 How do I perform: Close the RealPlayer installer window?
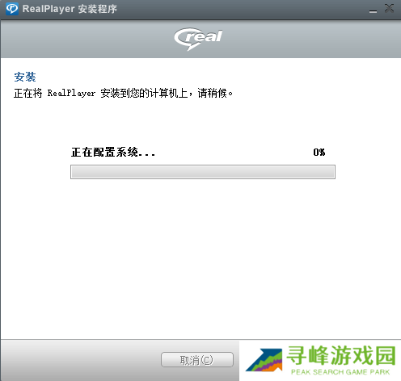389,8
